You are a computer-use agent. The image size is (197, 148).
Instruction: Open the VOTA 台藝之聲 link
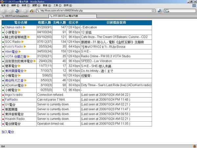[16, 56]
